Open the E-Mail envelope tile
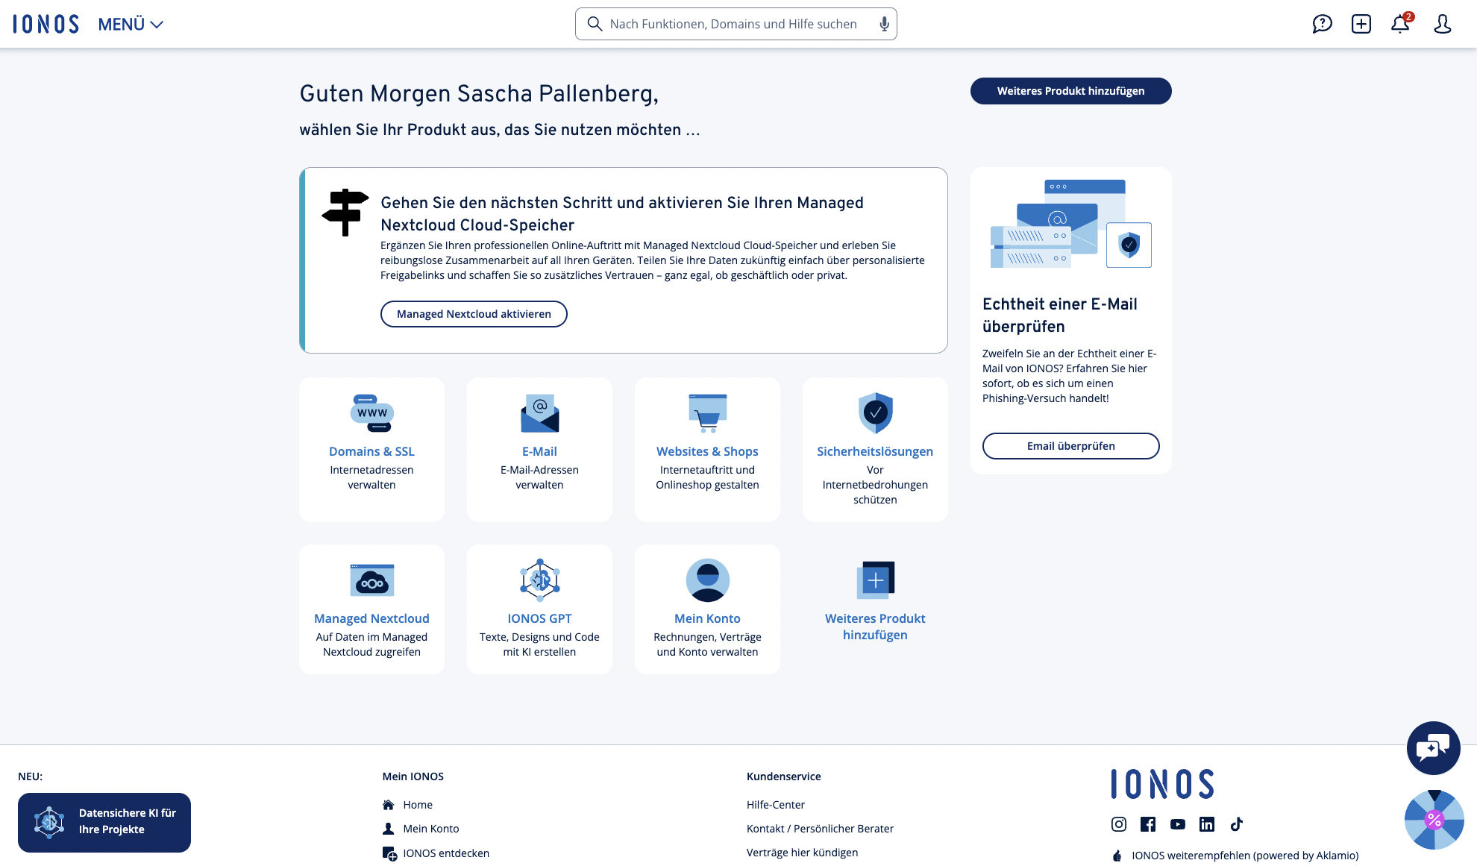Image resolution: width=1477 pixels, height=866 pixels. [x=539, y=449]
